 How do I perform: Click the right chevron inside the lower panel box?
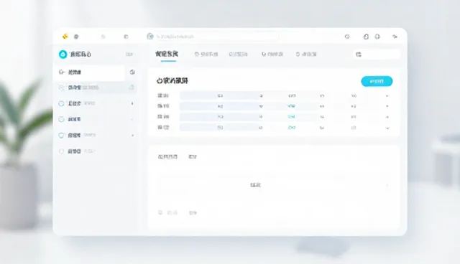pos(387,185)
